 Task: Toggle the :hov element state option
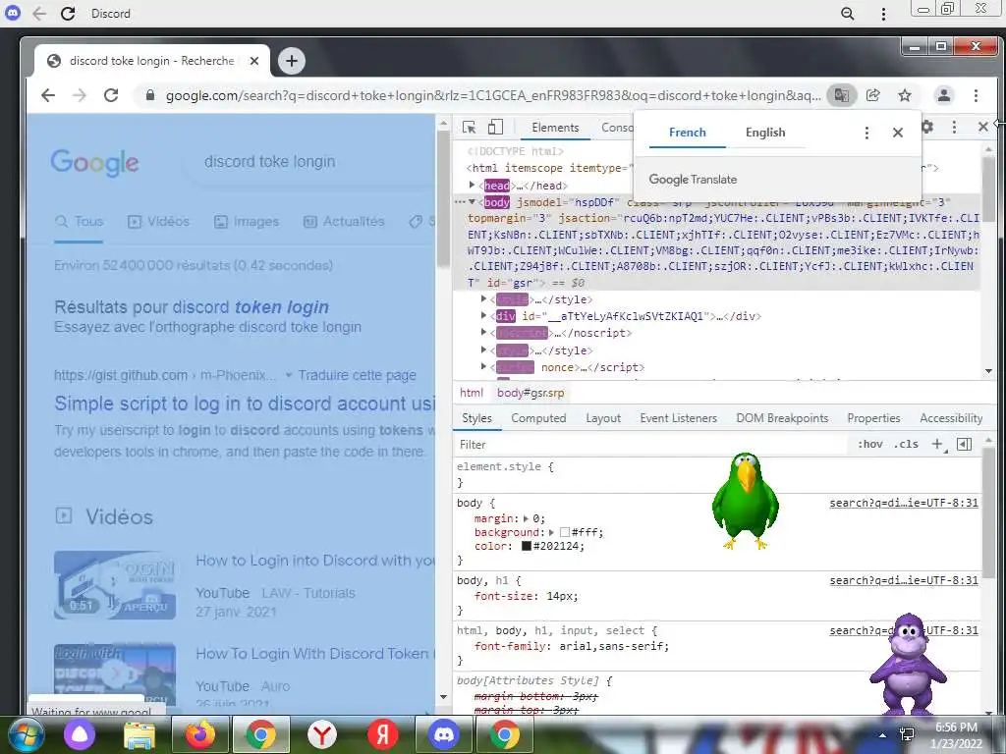[x=870, y=444]
